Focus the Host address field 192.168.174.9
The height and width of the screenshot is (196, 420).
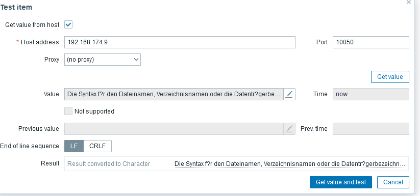click(x=180, y=42)
